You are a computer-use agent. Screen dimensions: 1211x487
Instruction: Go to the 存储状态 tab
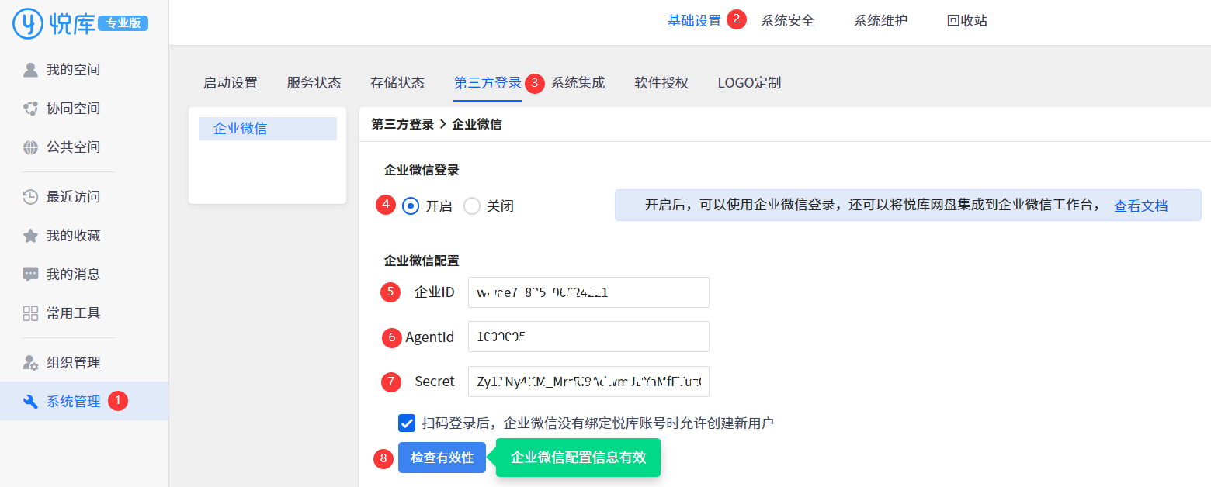(x=397, y=83)
